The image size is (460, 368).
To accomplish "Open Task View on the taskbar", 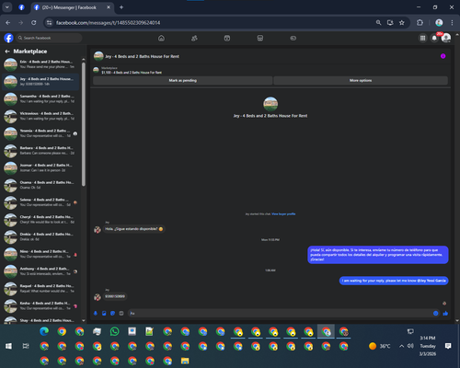I will point(26,346).
